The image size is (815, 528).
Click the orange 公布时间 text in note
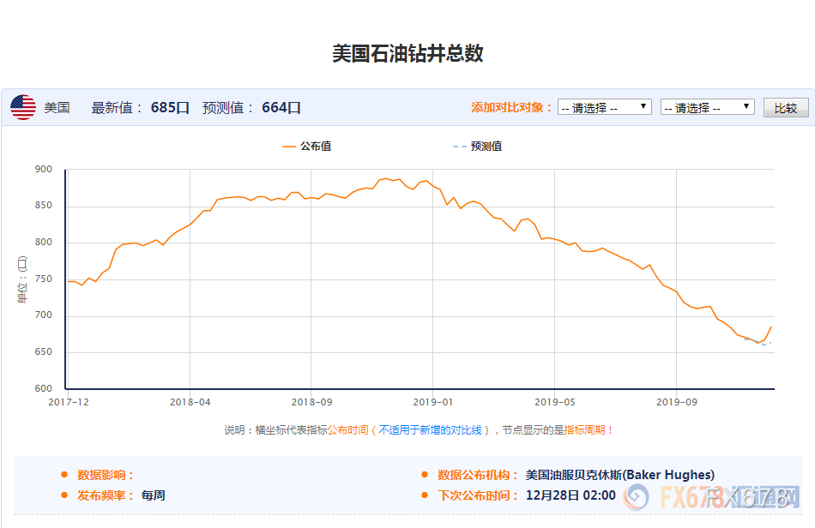click(x=347, y=430)
